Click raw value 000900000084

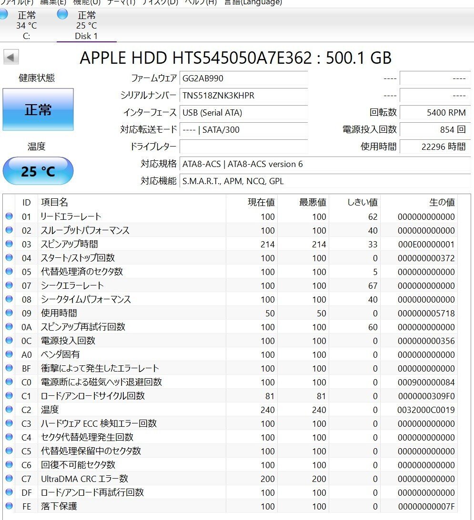(x=426, y=383)
